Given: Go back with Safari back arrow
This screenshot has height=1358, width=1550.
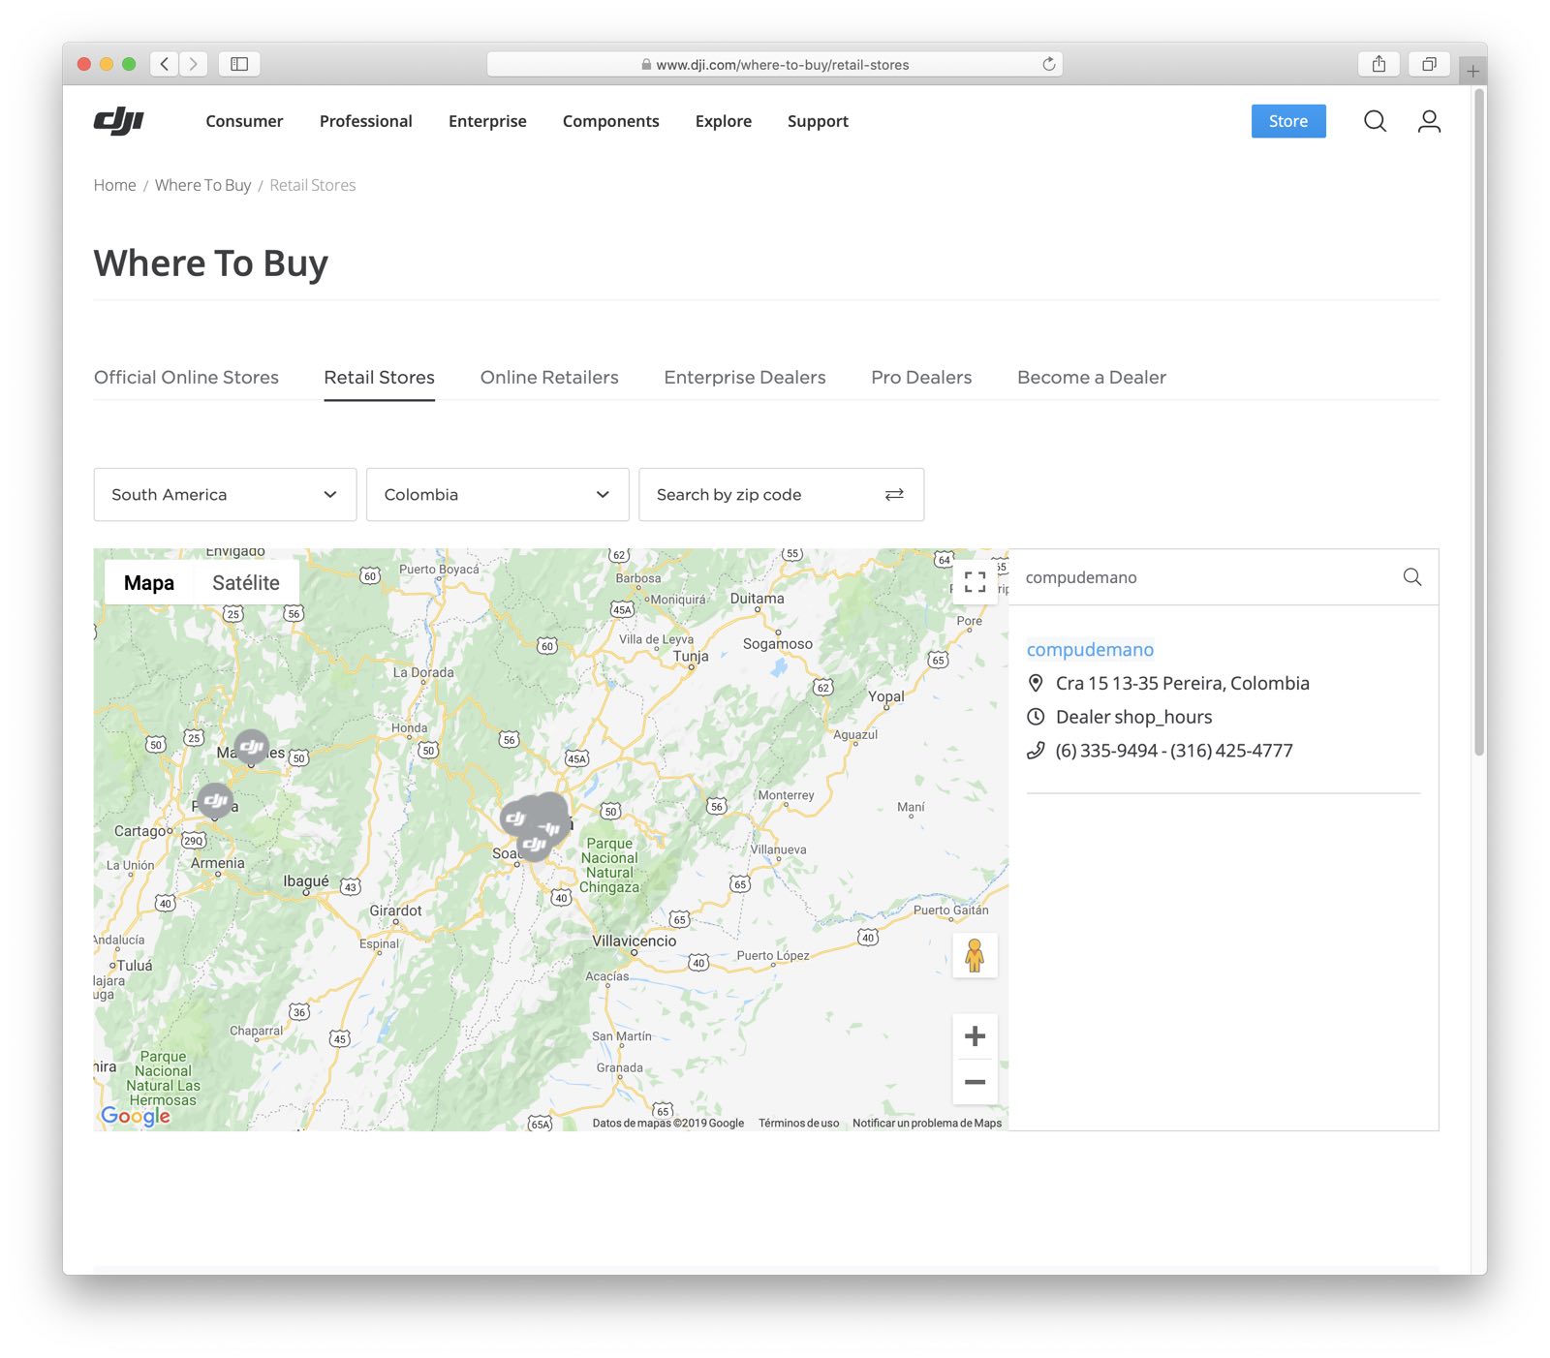Looking at the screenshot, I should (165, 64).
